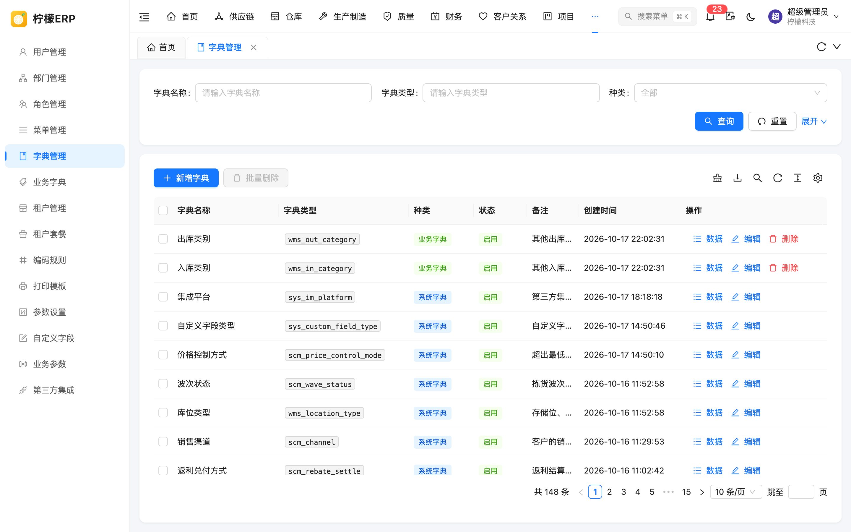Viewport: 851px width, 532px height.
Task: Check the 入库类别 row checkbox
Action: [x=163, y=268]
